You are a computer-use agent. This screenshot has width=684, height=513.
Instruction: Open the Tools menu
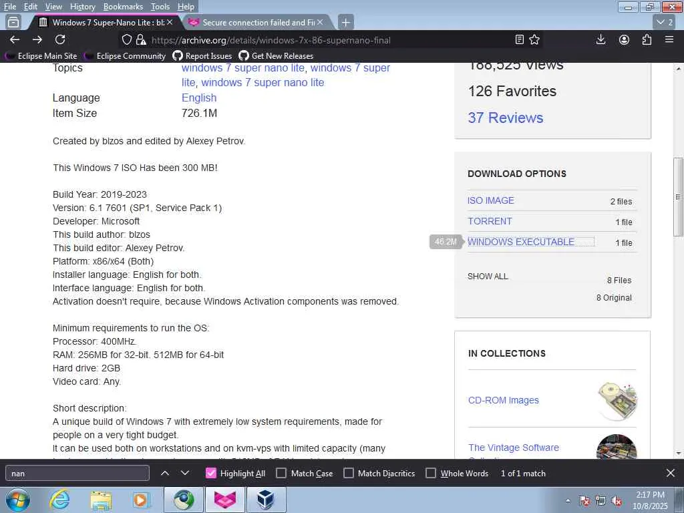[160, 7]
